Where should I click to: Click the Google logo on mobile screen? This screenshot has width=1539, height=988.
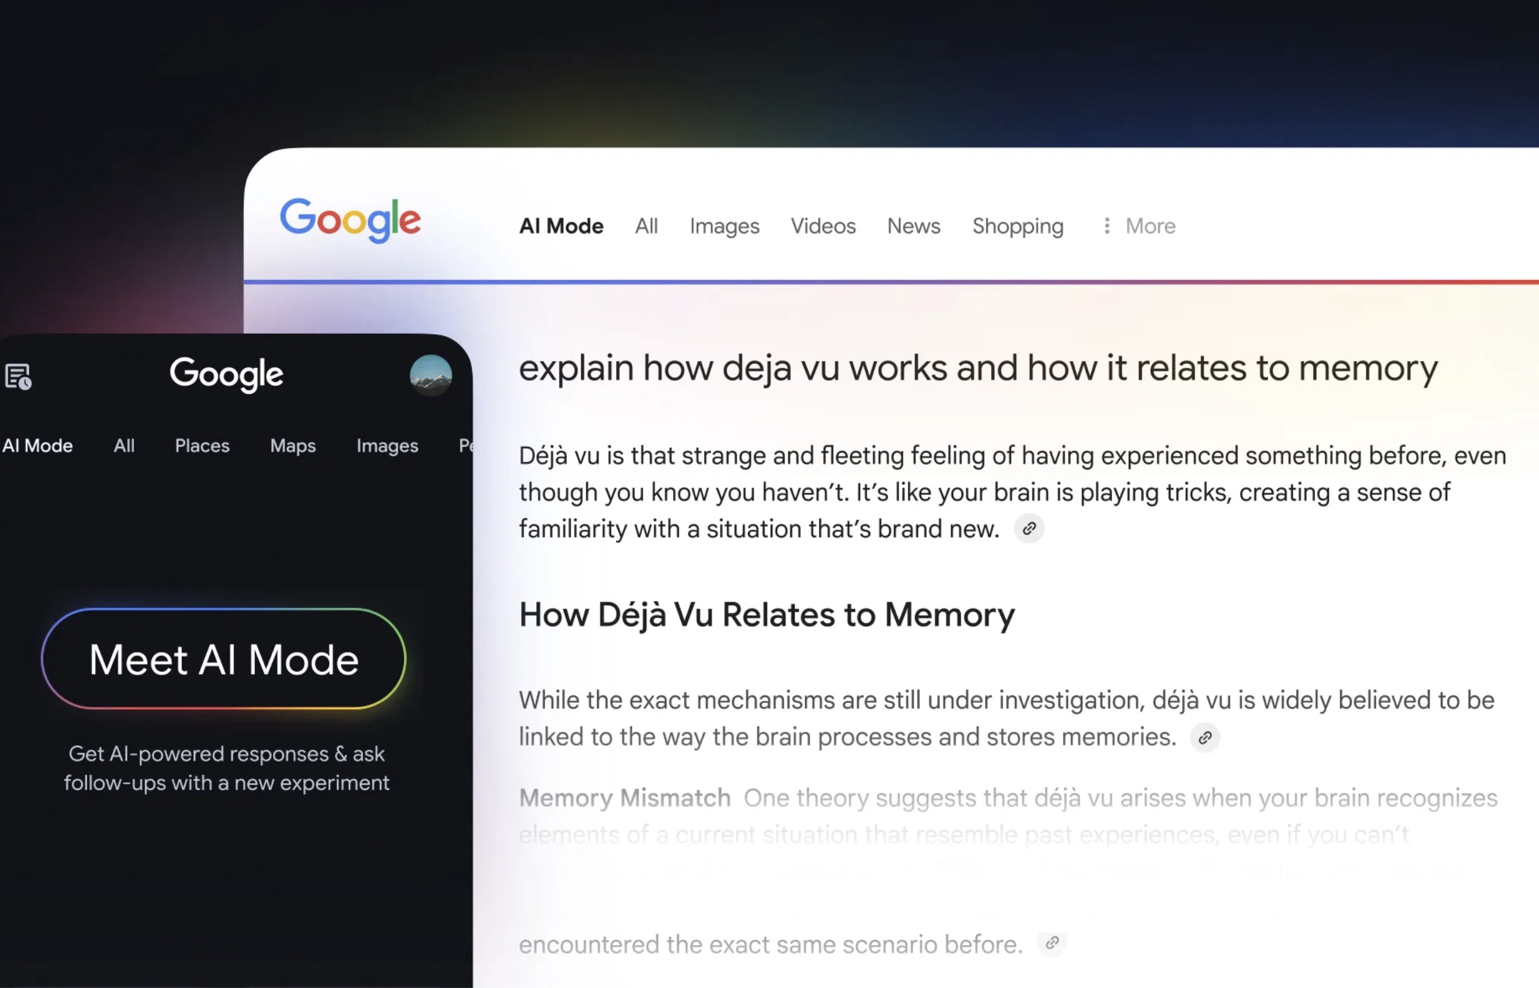(x=225, y=374)
